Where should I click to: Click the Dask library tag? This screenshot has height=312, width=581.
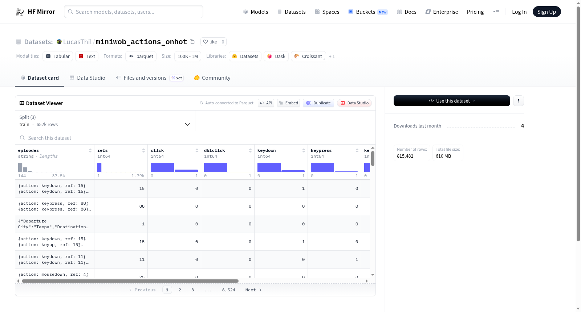[x=276, y=56]
